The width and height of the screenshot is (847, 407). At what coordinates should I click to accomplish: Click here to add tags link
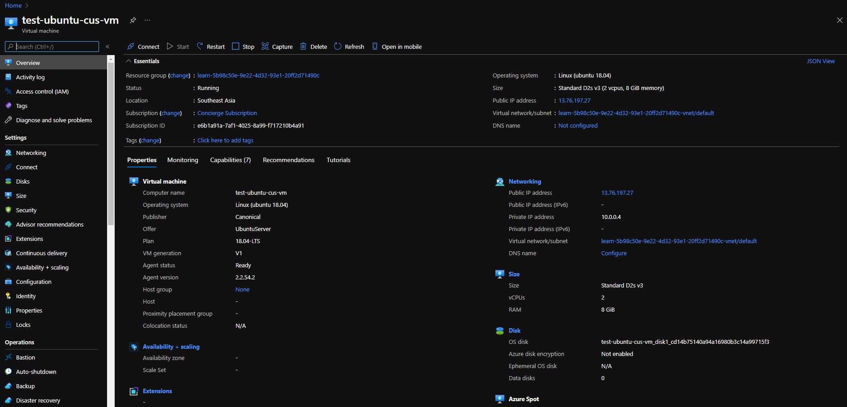pyautogui.click(x=225, y=140)
